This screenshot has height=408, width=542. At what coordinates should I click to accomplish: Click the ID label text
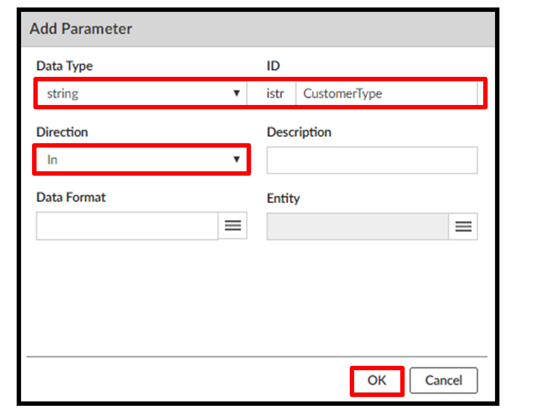(x=273, y=66)
